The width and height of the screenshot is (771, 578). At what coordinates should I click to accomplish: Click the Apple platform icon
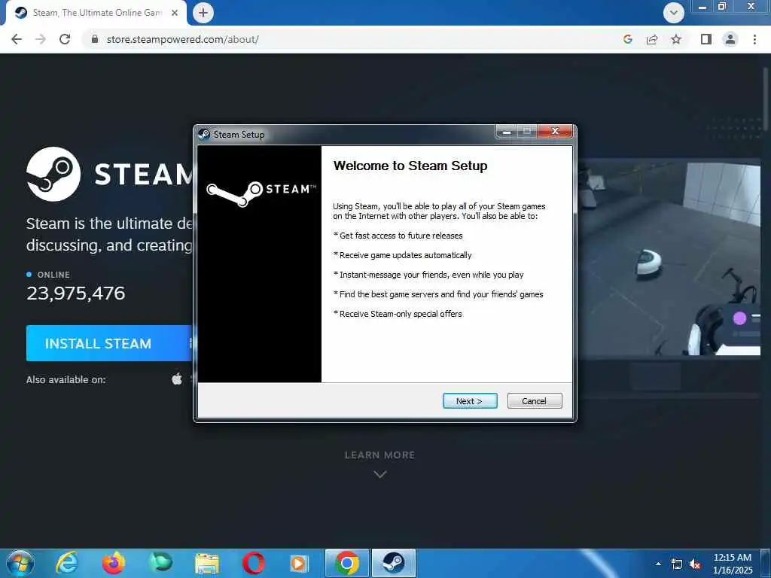click(177, 379)
